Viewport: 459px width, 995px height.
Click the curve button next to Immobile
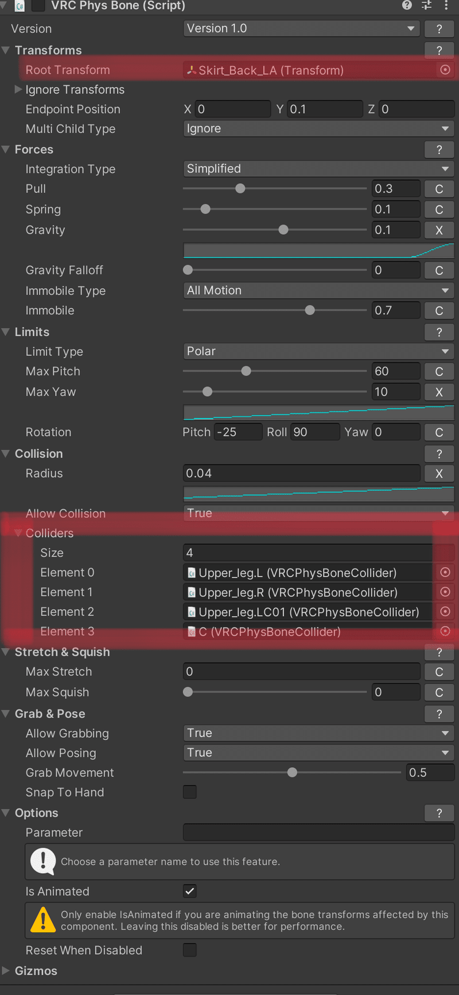[x=439, y=311]
